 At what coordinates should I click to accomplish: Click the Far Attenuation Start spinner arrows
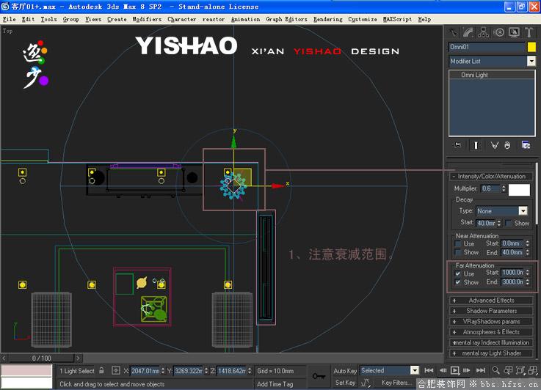point(528,273)
